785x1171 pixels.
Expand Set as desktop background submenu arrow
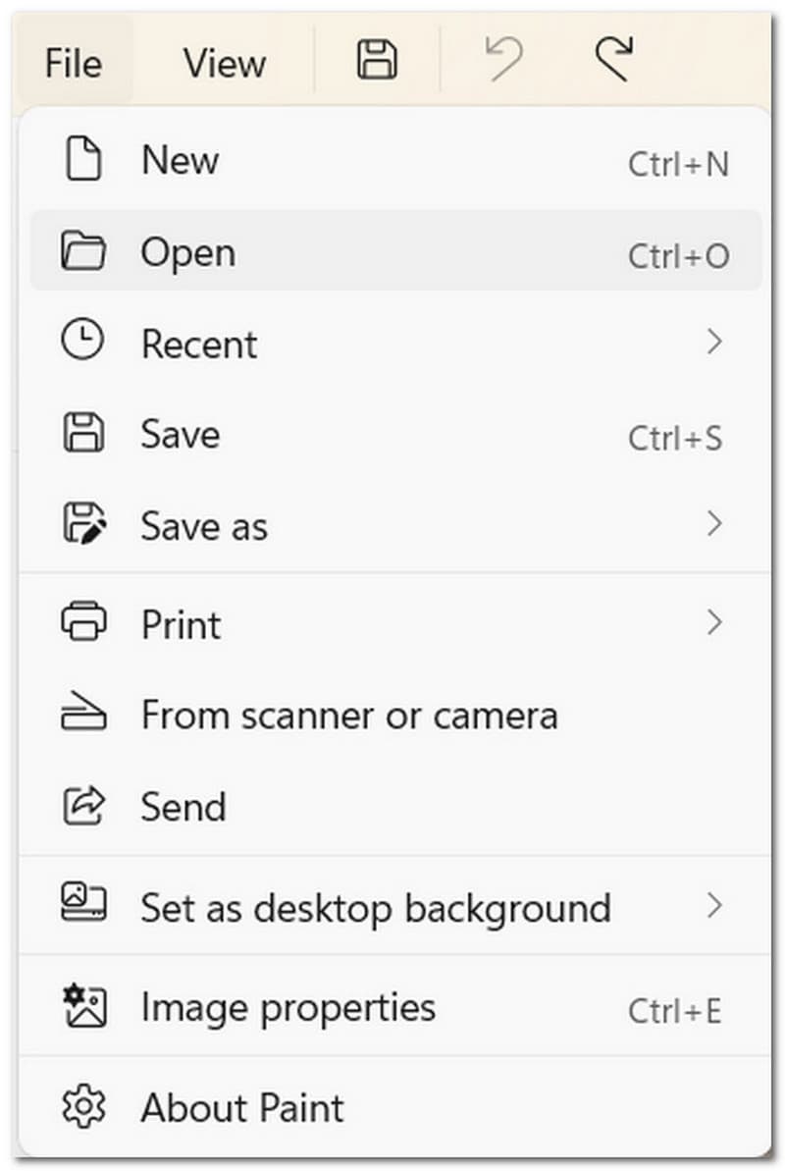pyautogui.click(x=714, y=906)
